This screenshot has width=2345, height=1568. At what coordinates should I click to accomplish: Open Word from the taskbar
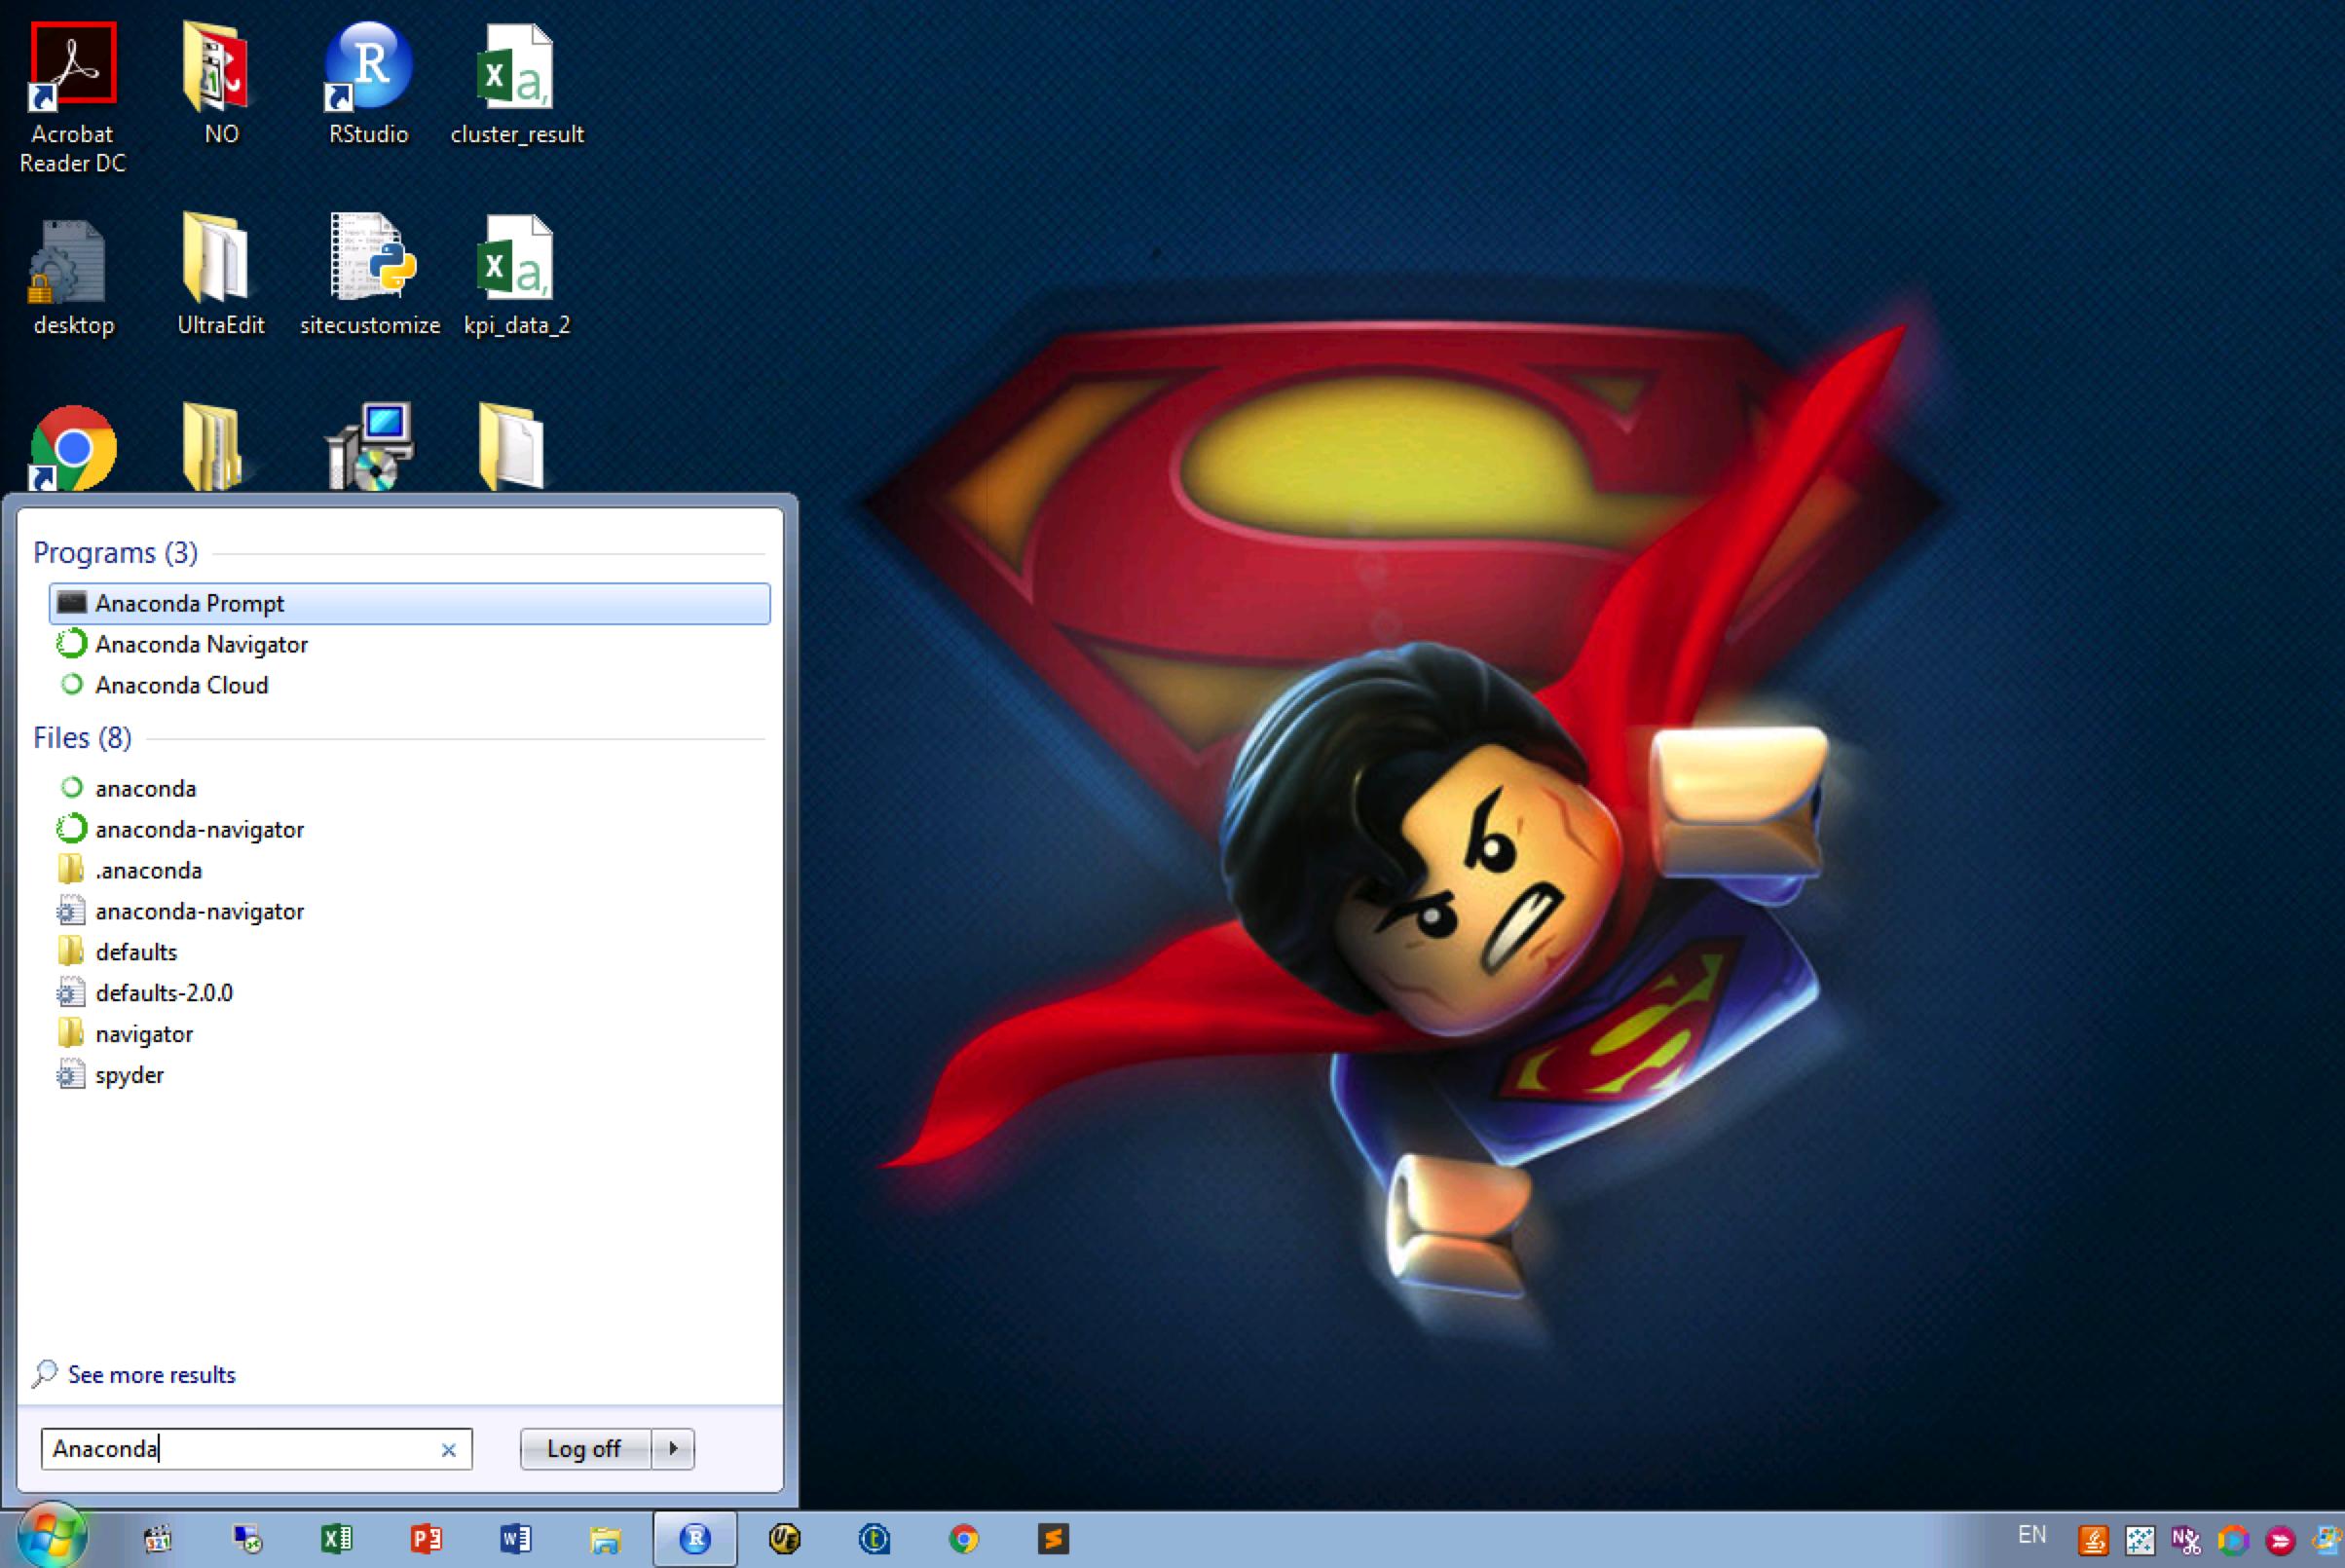click(516, 1539)
